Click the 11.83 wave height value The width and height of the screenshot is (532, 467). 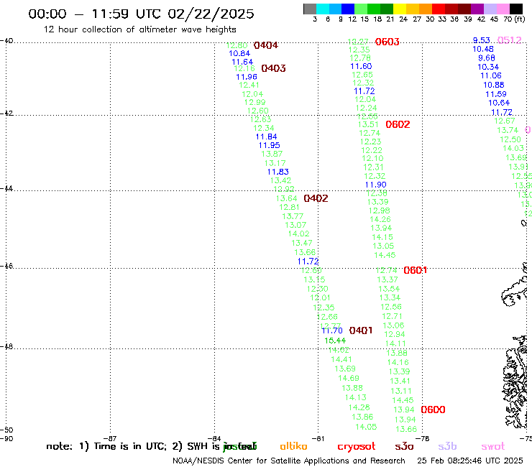pyautogui.click(x=278, y=172)
